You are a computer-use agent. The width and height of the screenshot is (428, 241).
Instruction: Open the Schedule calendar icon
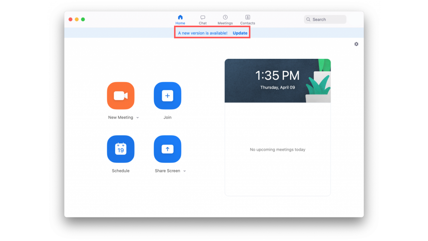tap(121, 149)
